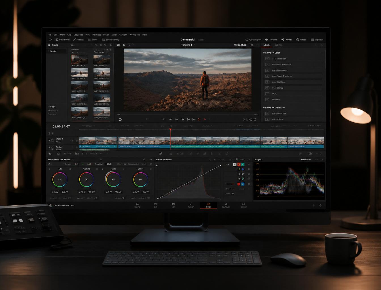
Task: Collapse the Resolve FX Generate section
Action: [x=322, y=108]
